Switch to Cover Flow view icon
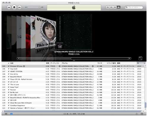 [x=118, y=7]
